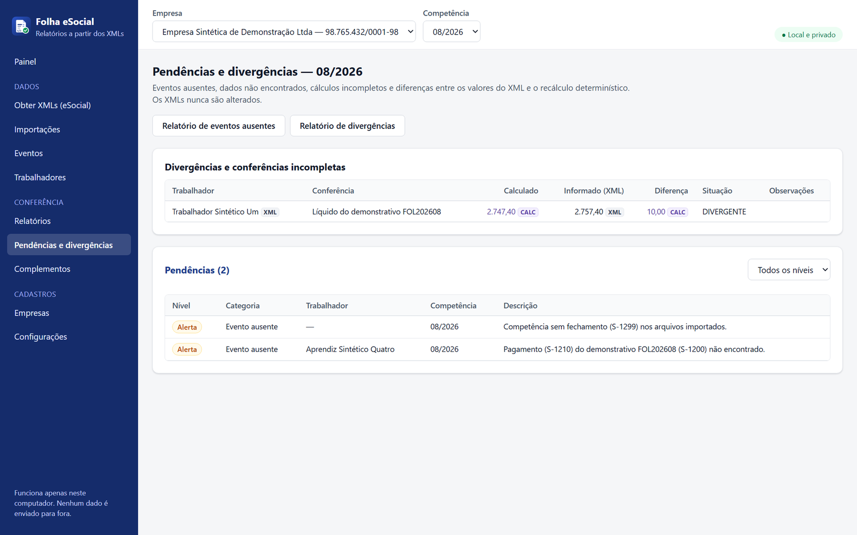Viewport: 857px width, 535px height.
Task: Click the S-1210 pagamento não encontrado description
Action: tap(634, 349)
